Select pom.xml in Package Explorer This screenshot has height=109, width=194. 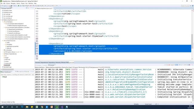click(x=7, y=65)
